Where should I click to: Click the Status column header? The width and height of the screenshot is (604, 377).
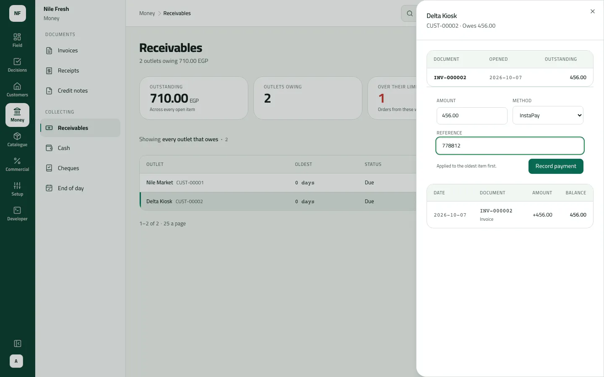pyautogui.click(x=373, y=164)
